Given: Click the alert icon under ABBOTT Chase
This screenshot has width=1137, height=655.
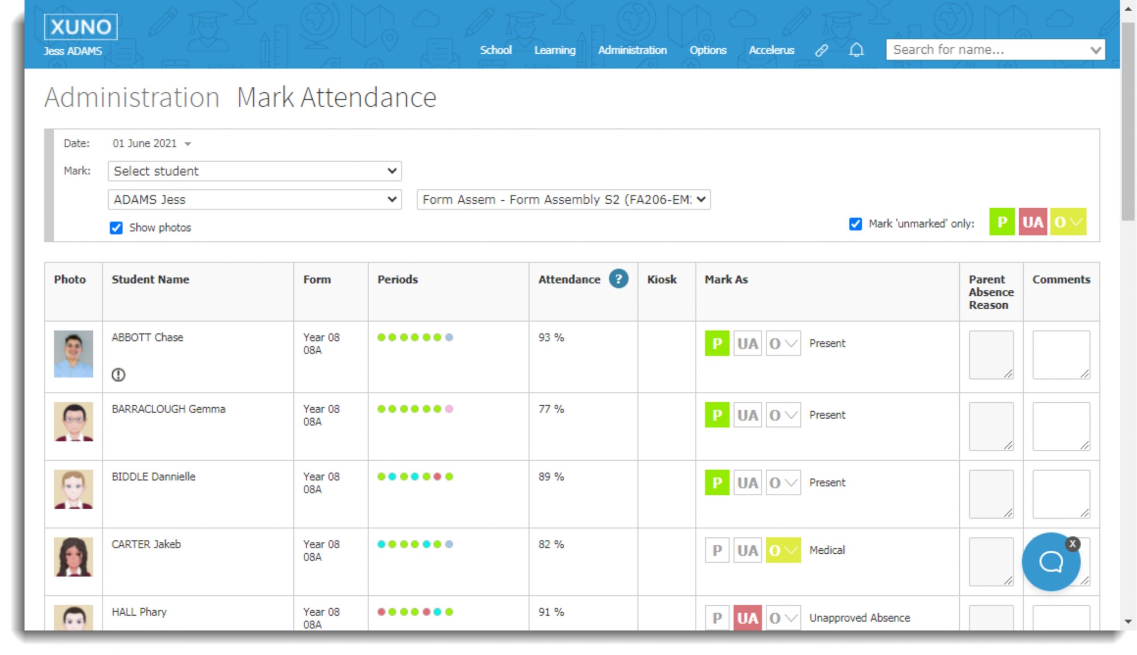Looking at the screenshot, I should click(x=118, y=374).
